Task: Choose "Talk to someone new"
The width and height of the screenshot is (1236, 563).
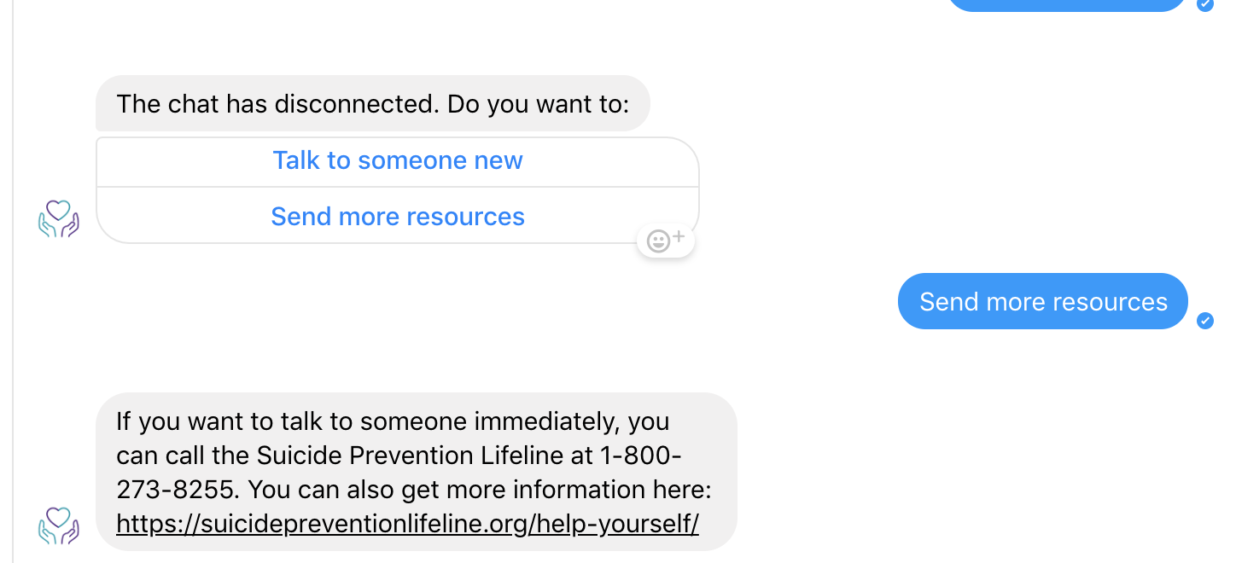Action: 398,160
